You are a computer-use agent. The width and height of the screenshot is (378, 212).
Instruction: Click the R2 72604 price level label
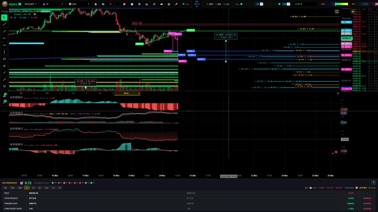(346, 22)
